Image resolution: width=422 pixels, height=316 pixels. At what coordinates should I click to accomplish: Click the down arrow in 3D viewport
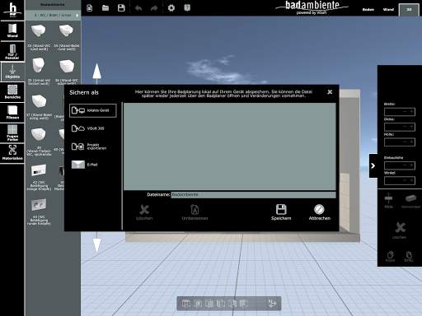(x=96, y=244)
